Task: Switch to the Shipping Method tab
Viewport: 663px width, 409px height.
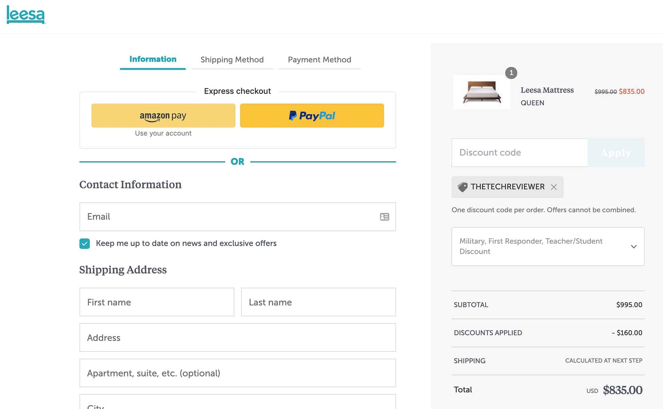Action: pos(232,60)
